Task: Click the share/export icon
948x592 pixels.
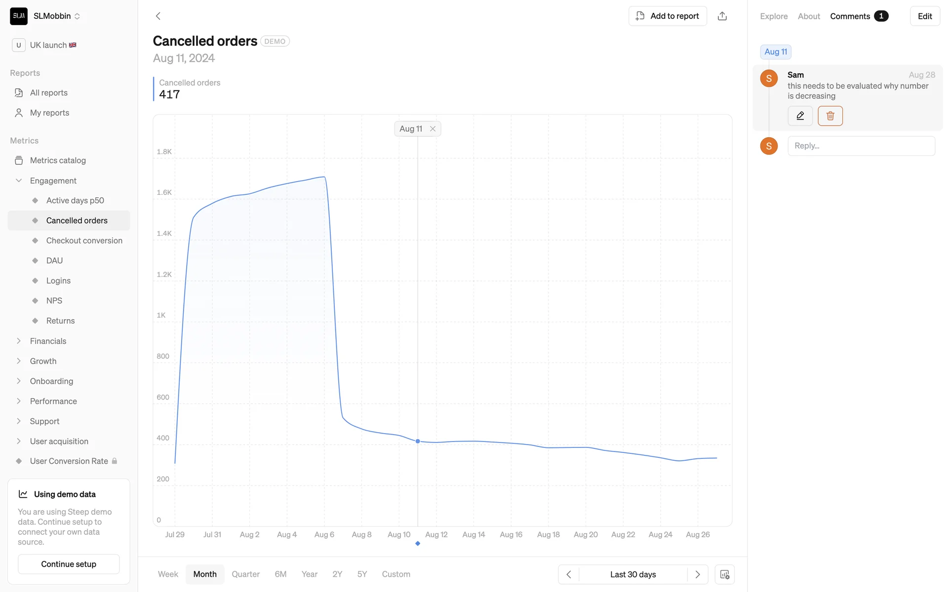Action: coord(722,16)
